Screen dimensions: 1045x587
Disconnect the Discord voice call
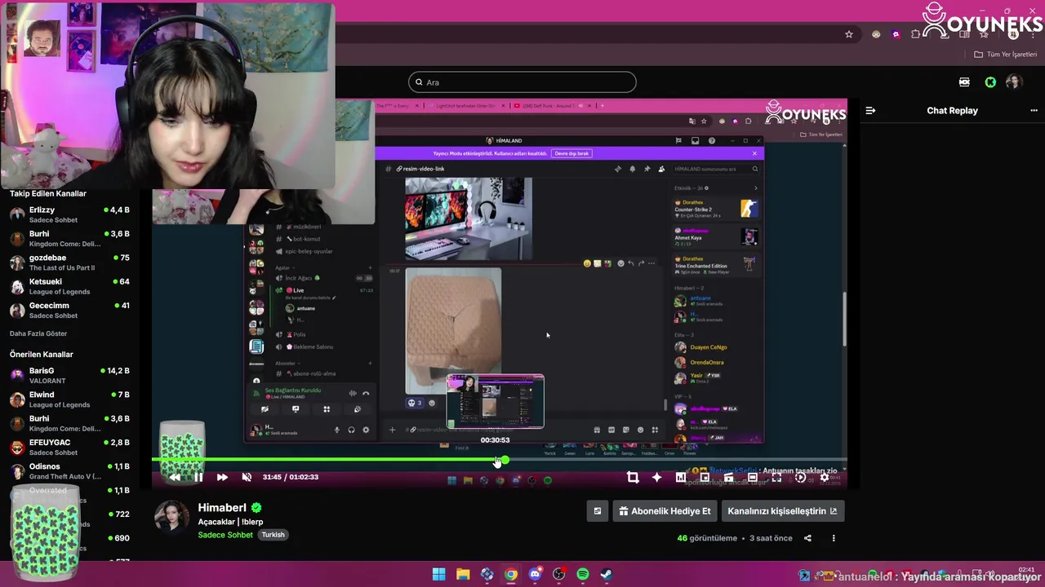click(366, 393)
